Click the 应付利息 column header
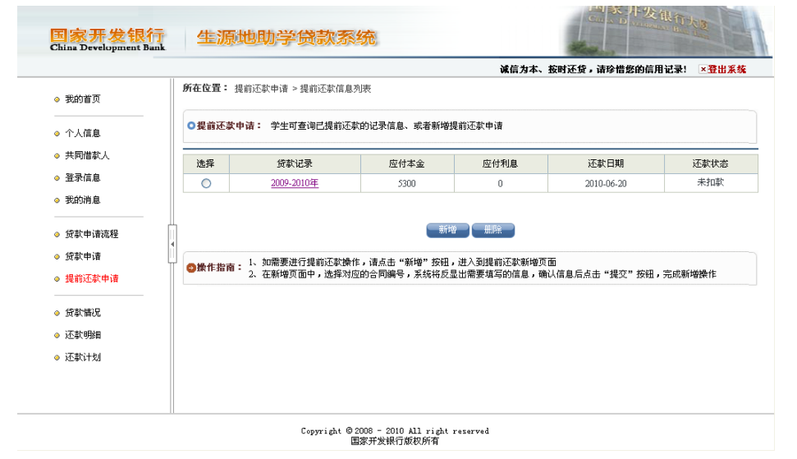 pyautogui.click(x=501, y=163)
